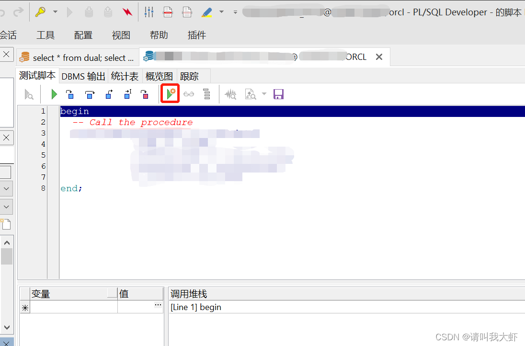Step into the procedure call
The width and height of the screenshot is (525, 346).
70,94
